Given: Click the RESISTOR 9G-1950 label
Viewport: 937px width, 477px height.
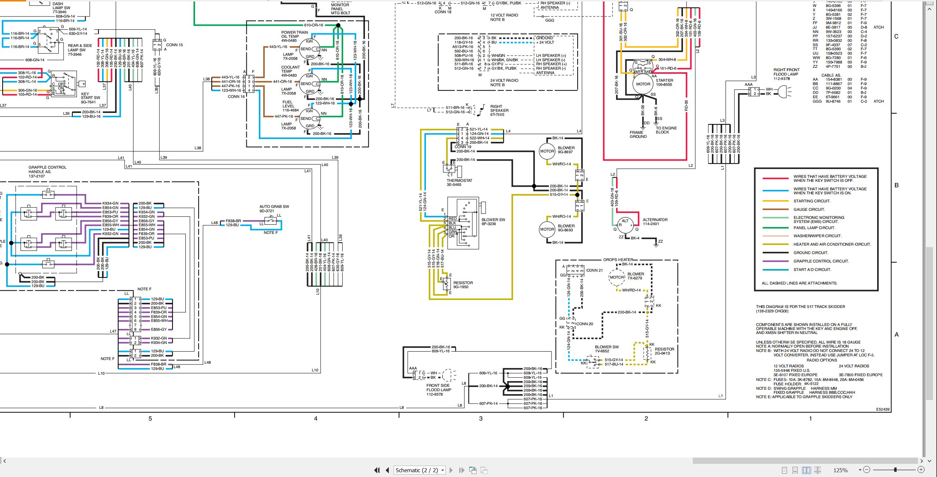Looking at the screenshot, I should pos(463,285).
